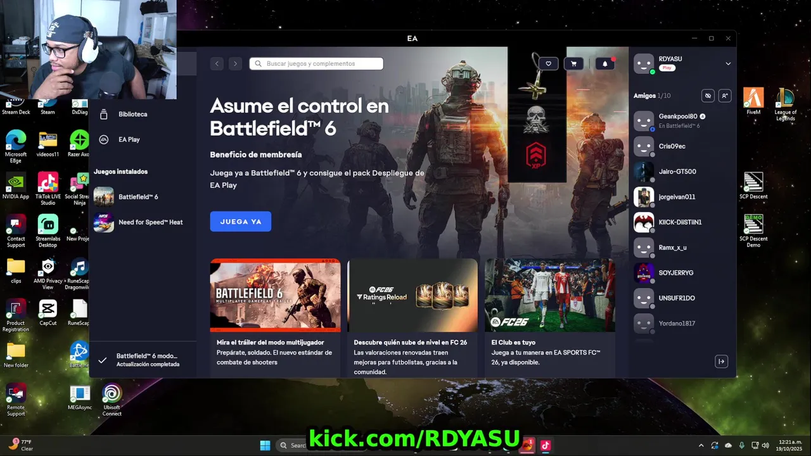Open the taskbar clock showing 12:21 a.m.
The height and width of the screenshot is (456, 811).
tap(791, 445)
